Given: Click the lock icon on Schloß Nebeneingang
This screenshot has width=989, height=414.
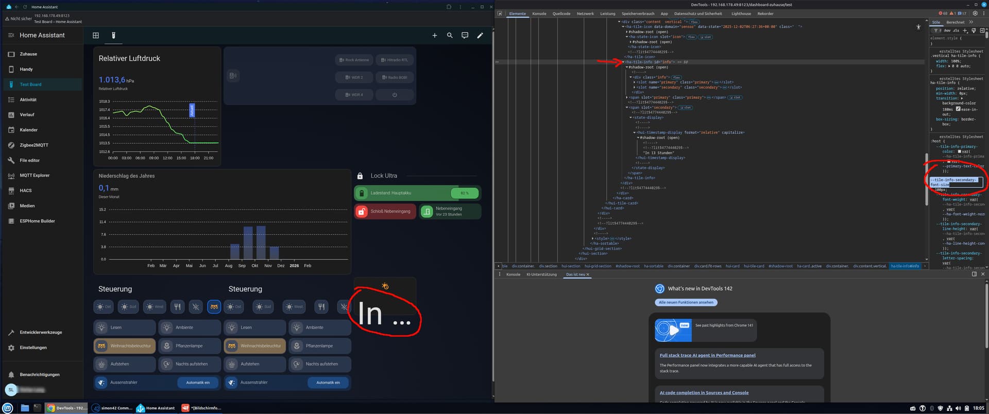Looking at the screenshot, I should click(362, 212).
